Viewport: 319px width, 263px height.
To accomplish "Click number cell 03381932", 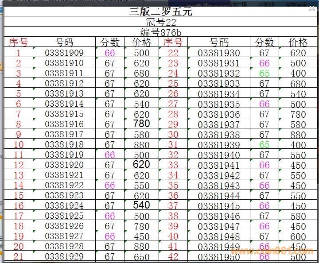I will click(219, 73).
